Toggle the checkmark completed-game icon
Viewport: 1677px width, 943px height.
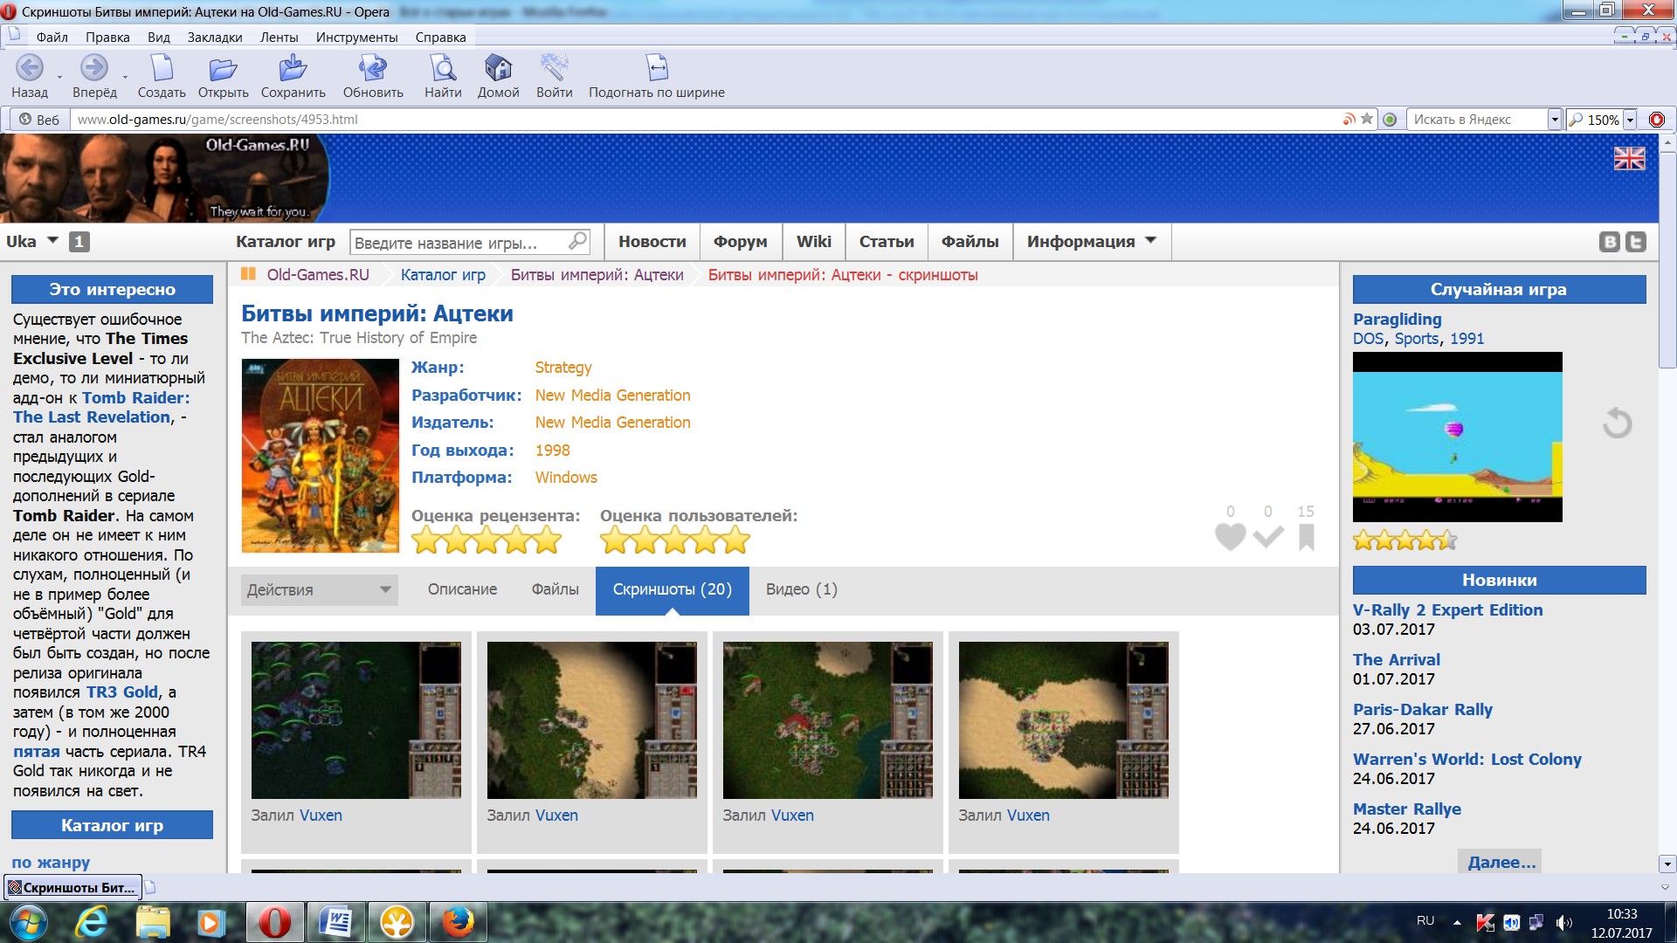coord(1268,536)
